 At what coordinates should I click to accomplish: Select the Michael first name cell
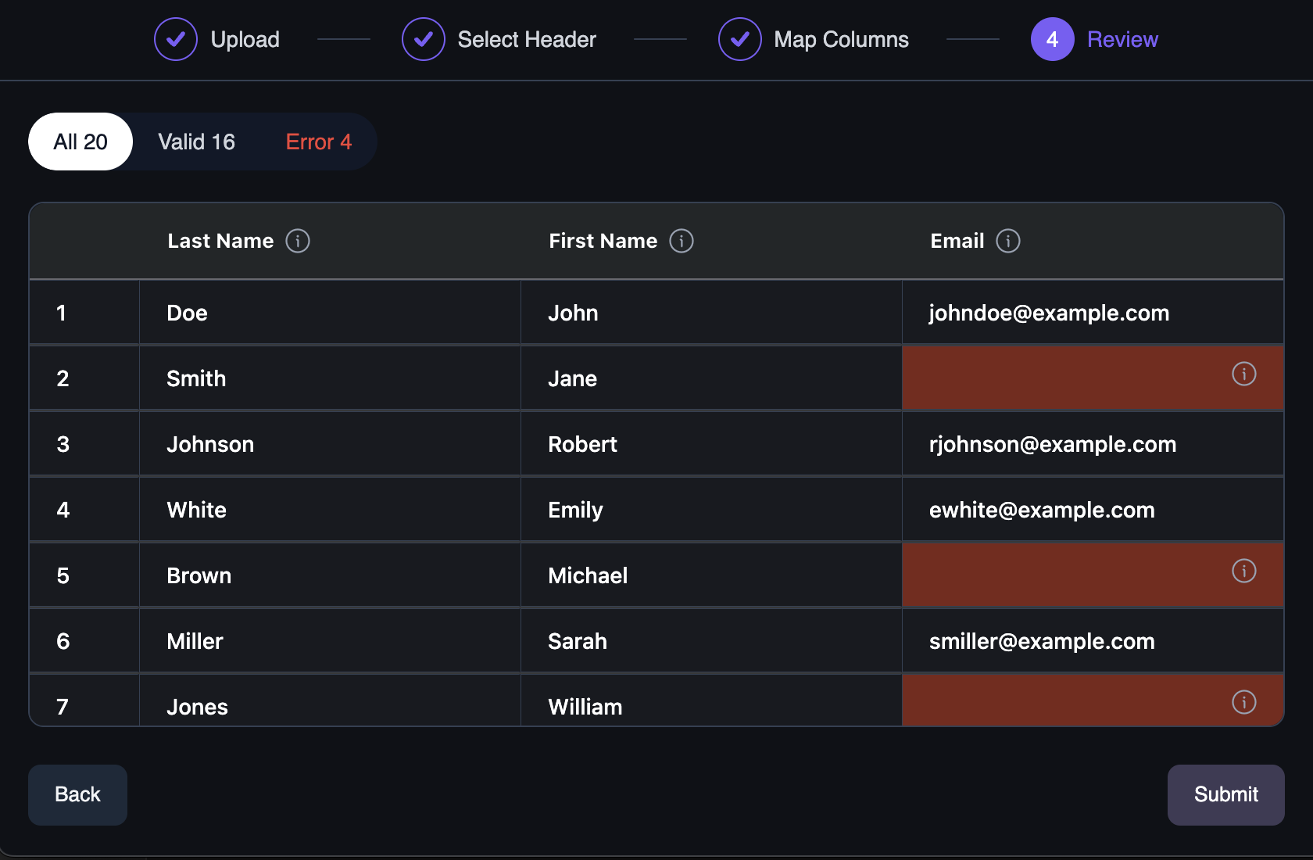click(x=711, y=575)
